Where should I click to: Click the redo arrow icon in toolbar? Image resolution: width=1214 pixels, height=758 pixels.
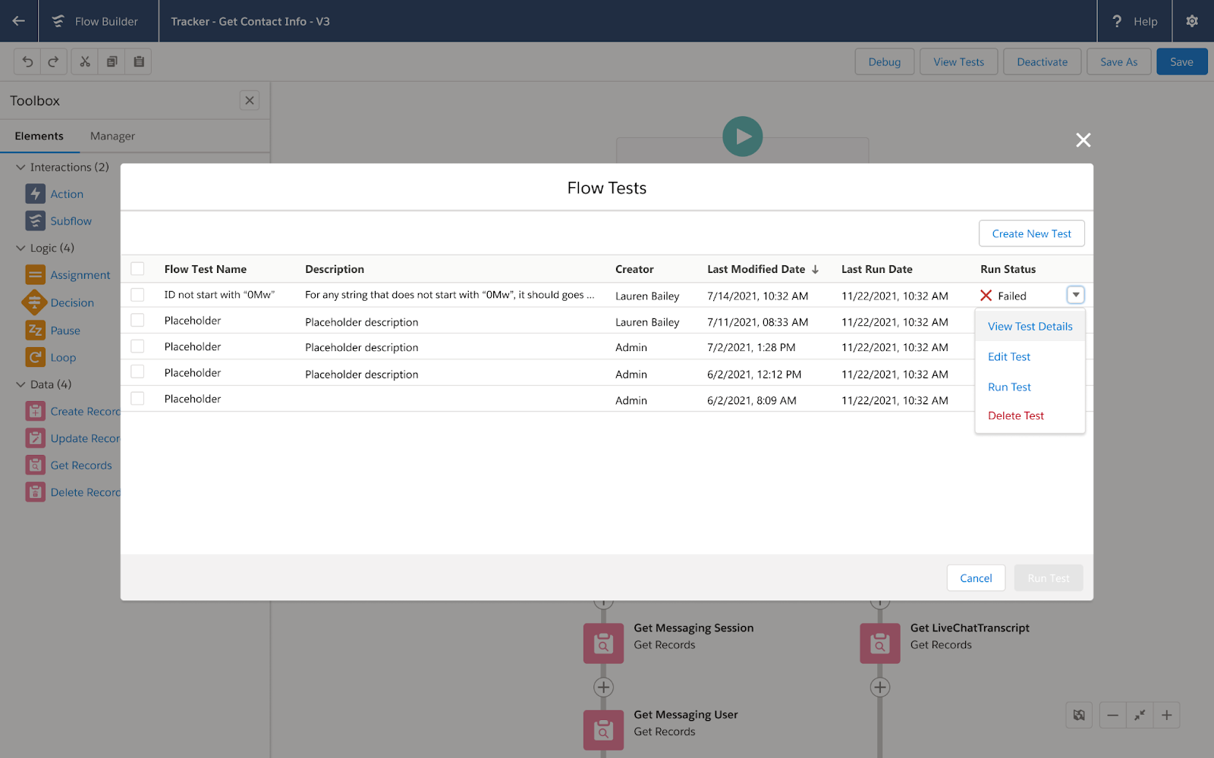(53, 61)
